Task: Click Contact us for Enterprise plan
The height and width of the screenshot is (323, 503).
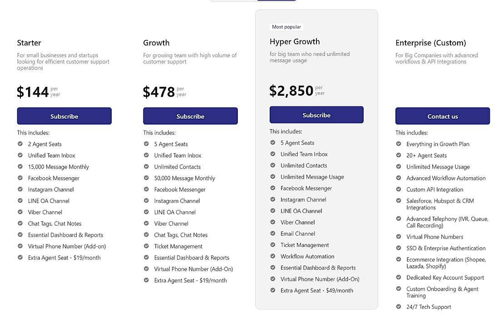Action: tap(443, 116)
